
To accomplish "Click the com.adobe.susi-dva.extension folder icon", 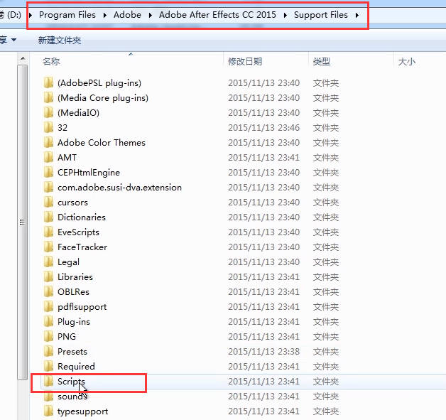I will [48, 187].
